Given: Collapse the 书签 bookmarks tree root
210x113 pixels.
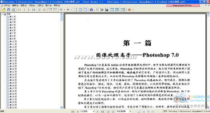Looking at the screenshot, I should tap(2, 14).
